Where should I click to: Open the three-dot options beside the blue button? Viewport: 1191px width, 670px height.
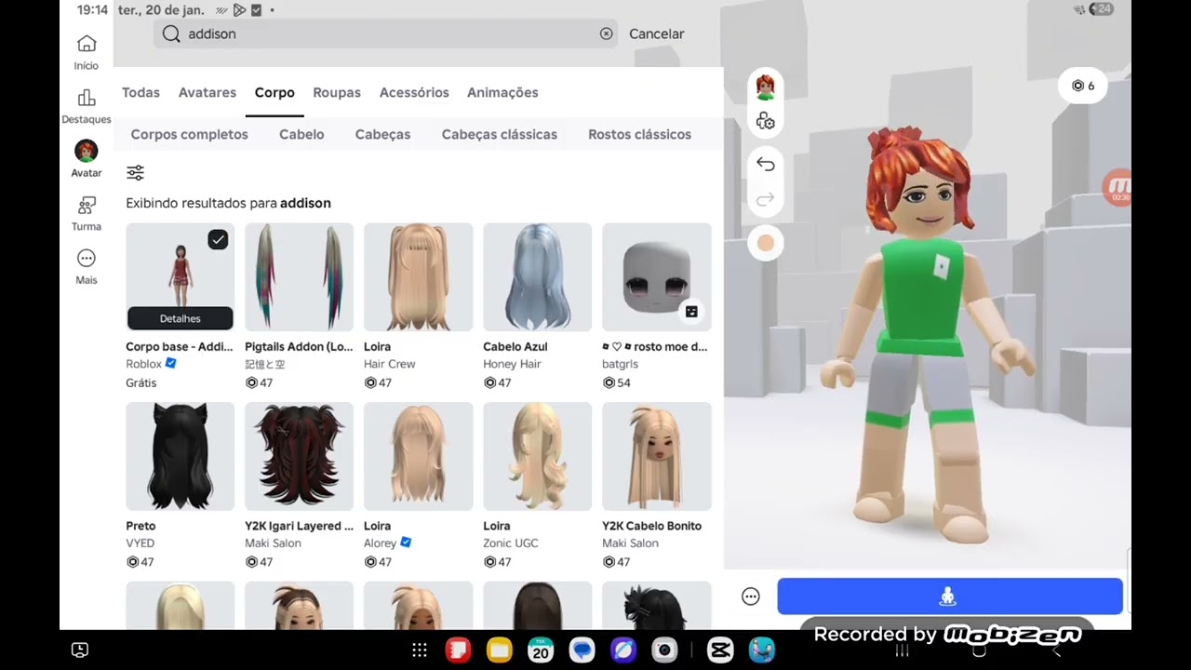pos(751,596)
